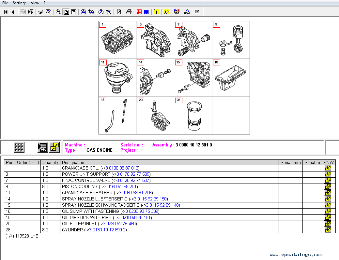
Task: Follow link 3 0150 92 68 201
Action: pos(120,187)
